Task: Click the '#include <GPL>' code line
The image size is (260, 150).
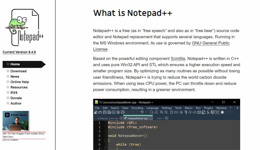Action: point(122,123)
